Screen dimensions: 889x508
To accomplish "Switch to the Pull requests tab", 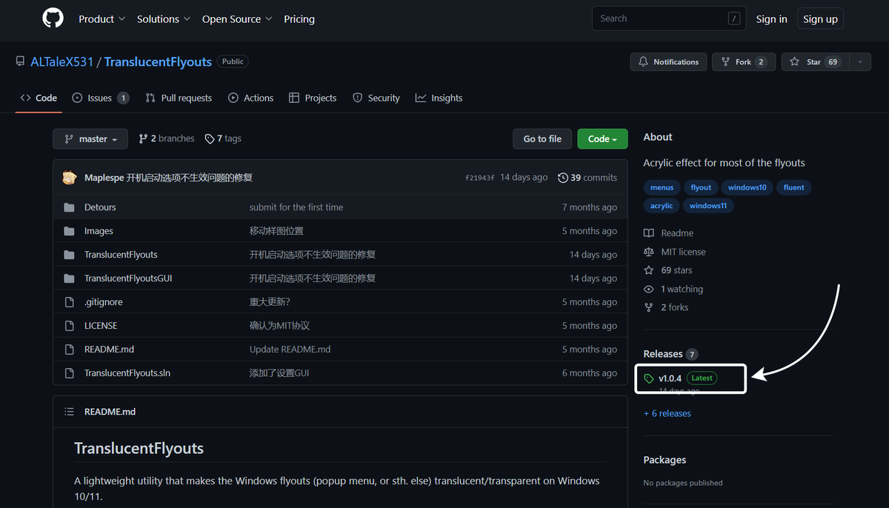I will (x=179, y=98).
